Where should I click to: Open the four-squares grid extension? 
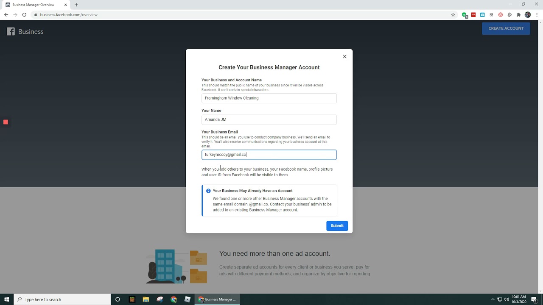click(x=491, y=15)
